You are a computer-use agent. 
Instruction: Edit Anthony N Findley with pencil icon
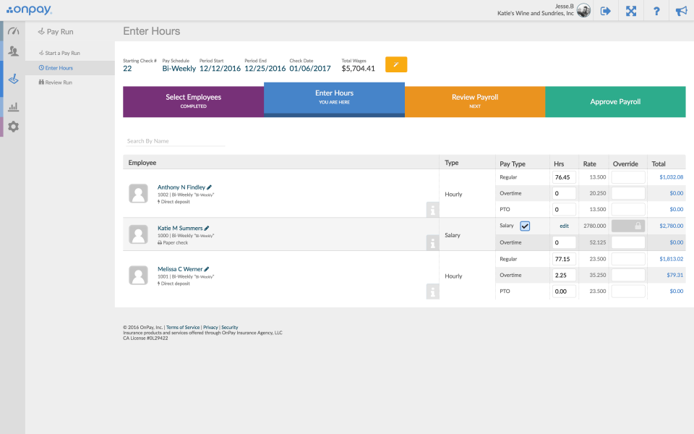(210, 187)
